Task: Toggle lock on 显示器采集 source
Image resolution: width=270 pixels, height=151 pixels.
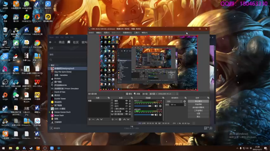Action: pyautogui.click(x=130, y=114)
